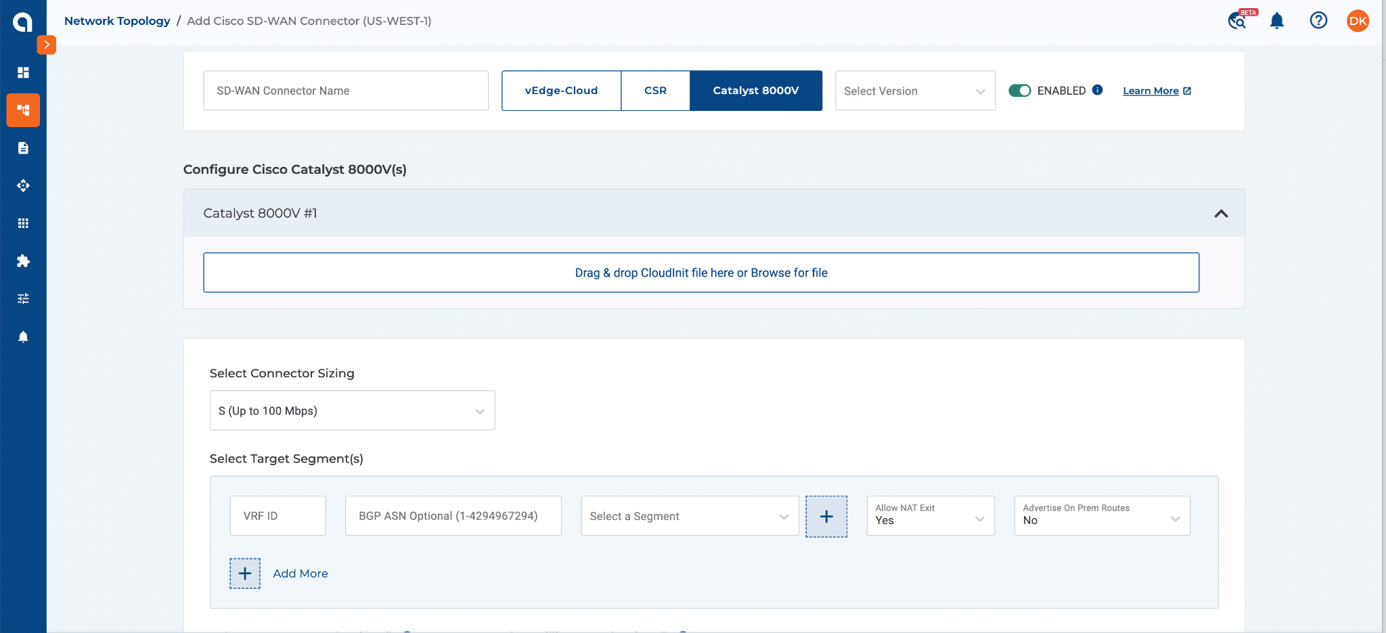Click the plus button next to Select a Segment
Viewport: 1386px width, 633px height.
(826, 517)
